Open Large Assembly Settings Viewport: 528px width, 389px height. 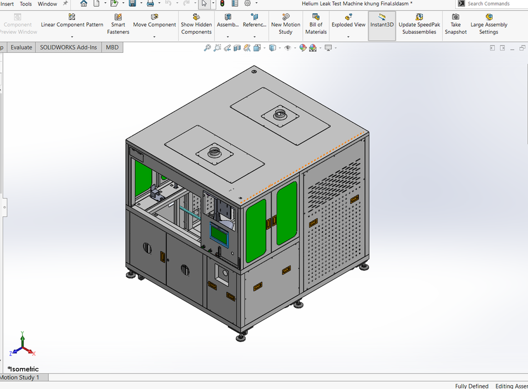pos(489,24)
